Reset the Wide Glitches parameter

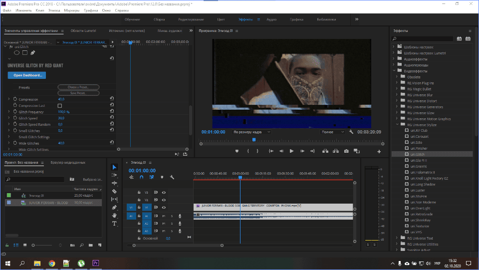click(112, 142)
